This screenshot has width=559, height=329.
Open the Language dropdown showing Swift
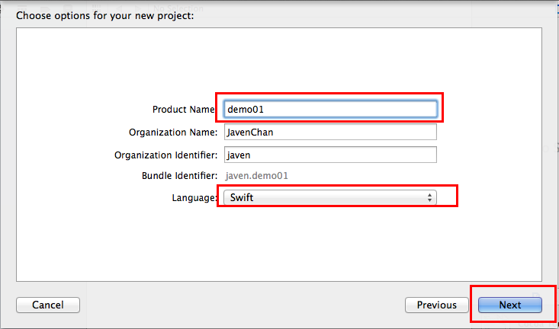click(x=330, y=197)
